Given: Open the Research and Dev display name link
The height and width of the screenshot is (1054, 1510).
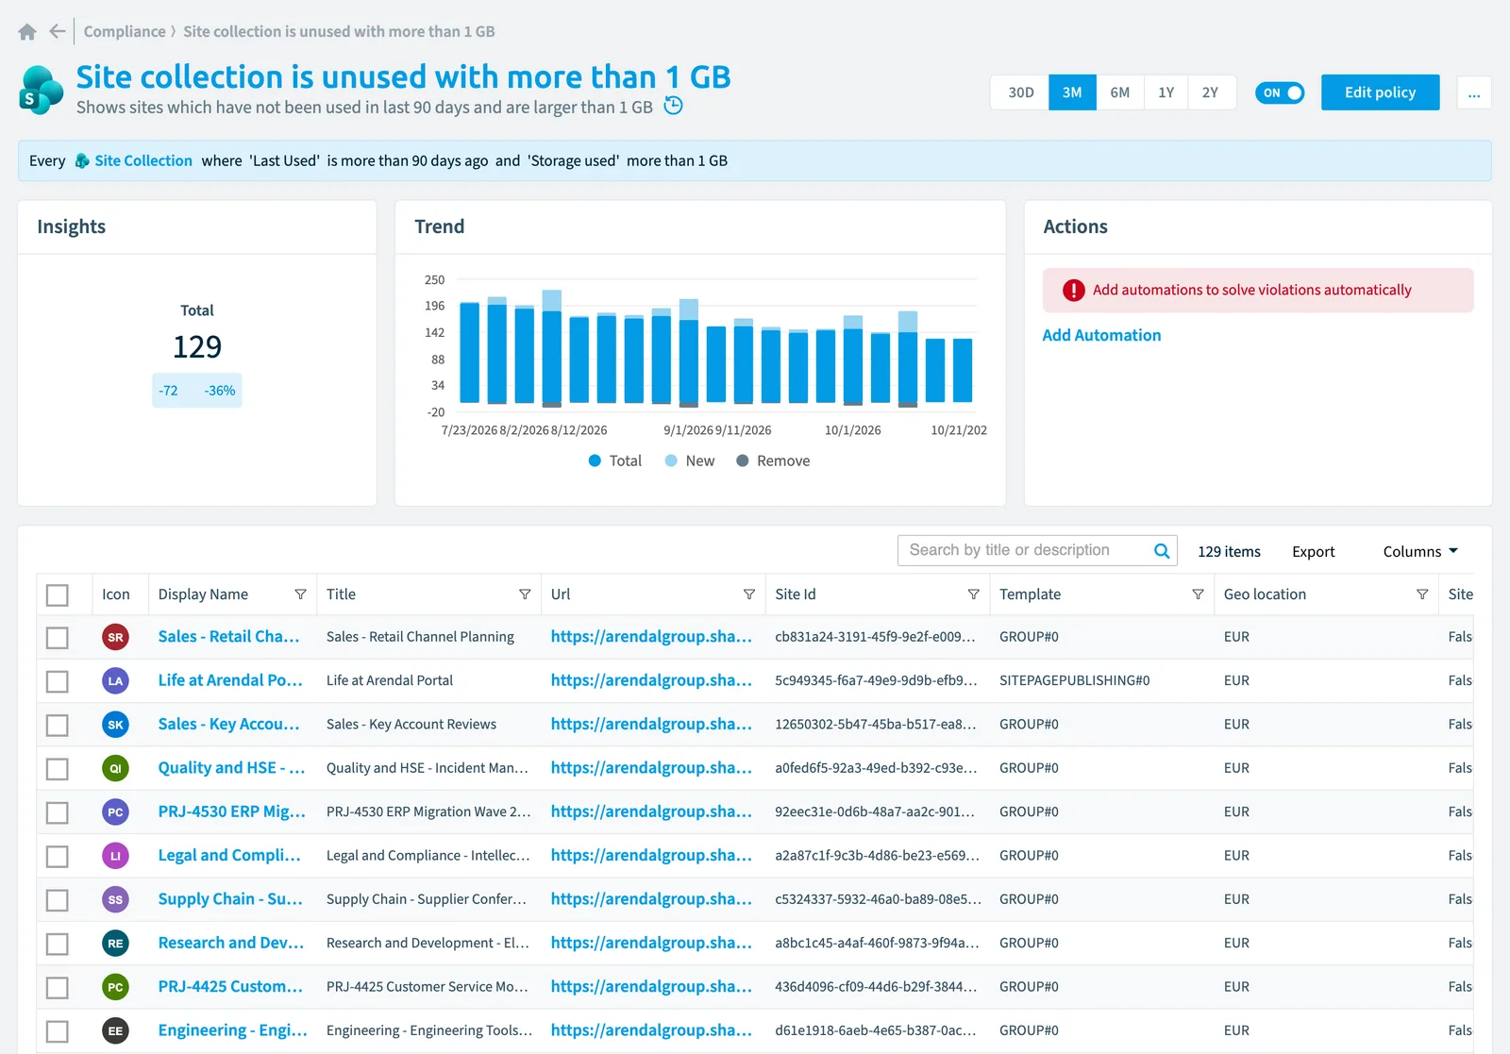Looking at the screenshot, I should (231, 943).
